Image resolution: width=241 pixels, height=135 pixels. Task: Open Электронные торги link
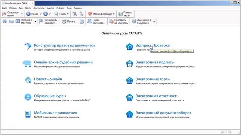(x=153, y=79)
